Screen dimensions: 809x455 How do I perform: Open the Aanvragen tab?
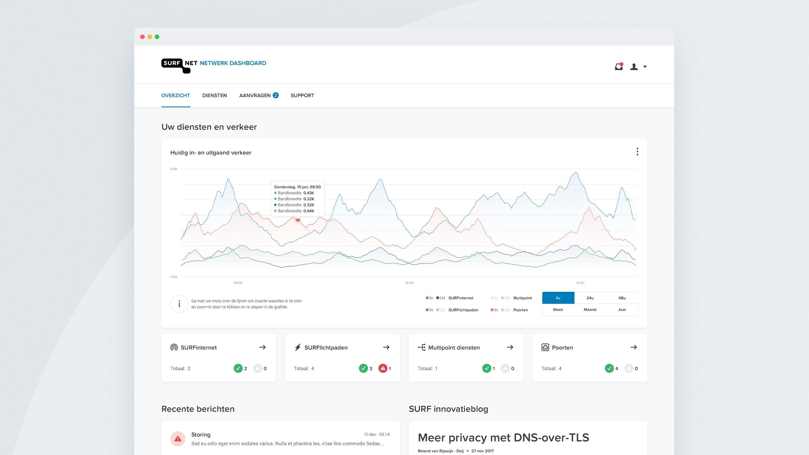255,95
